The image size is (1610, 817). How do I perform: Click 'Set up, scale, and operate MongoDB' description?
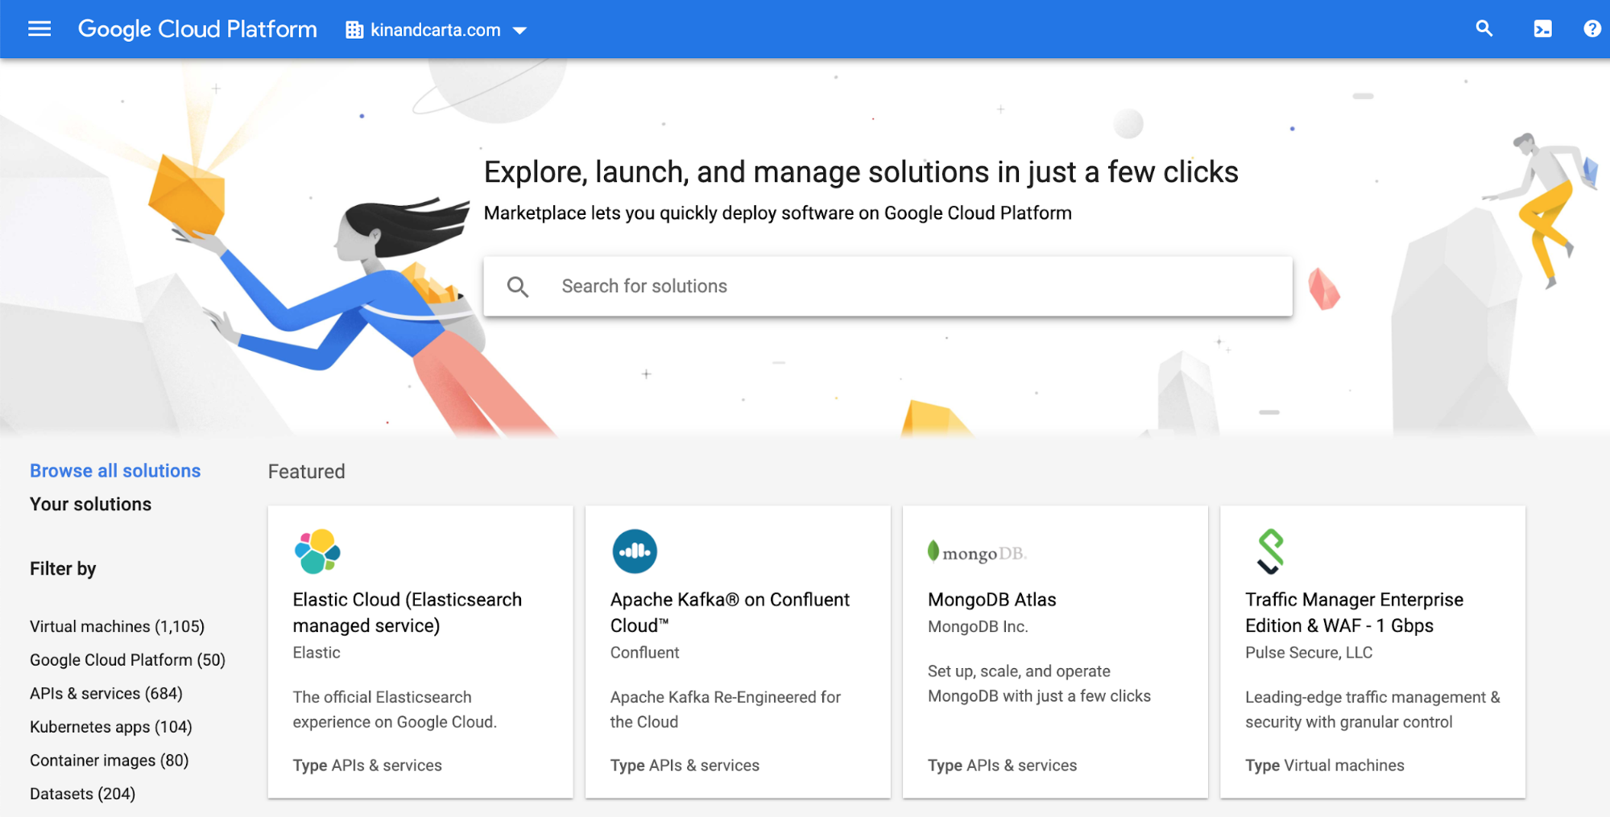point(1039,683)
